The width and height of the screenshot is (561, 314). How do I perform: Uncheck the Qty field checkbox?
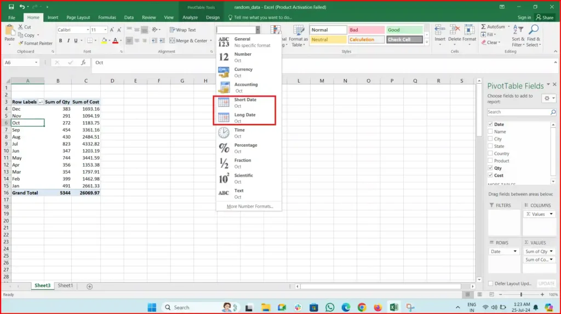490,168
